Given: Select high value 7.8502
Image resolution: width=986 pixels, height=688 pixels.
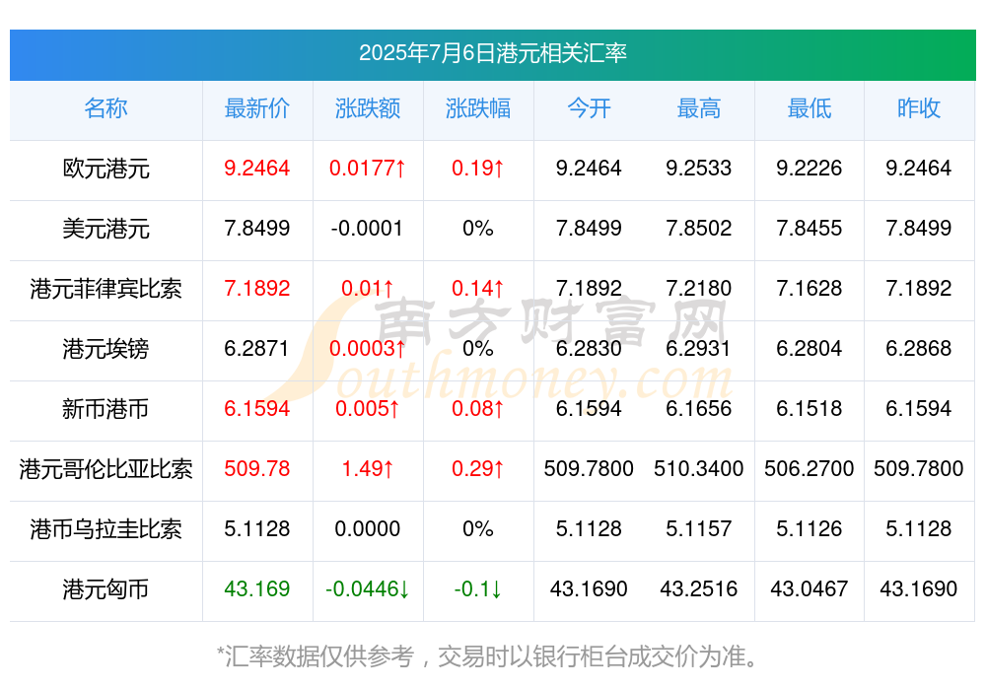Looking at the screenshot, I should (x=699, y=228).
